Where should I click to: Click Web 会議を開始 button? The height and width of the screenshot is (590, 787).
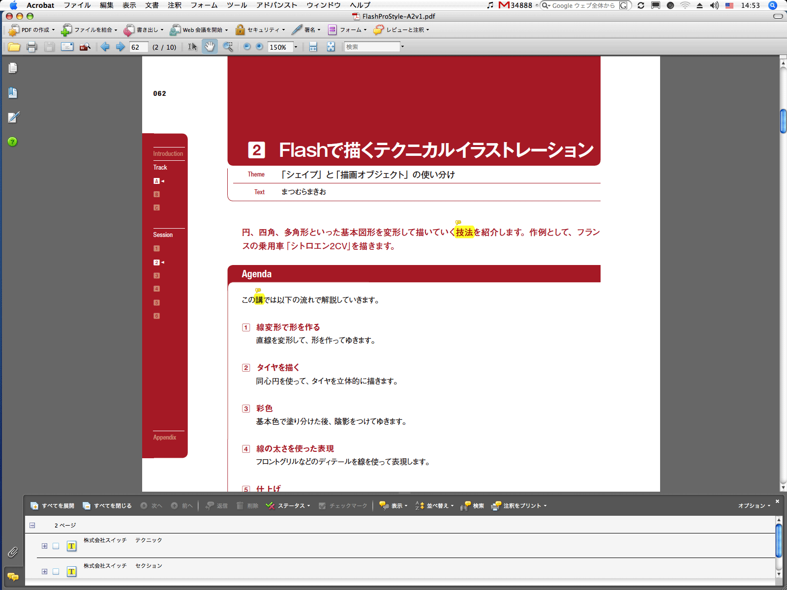(199, 30)
